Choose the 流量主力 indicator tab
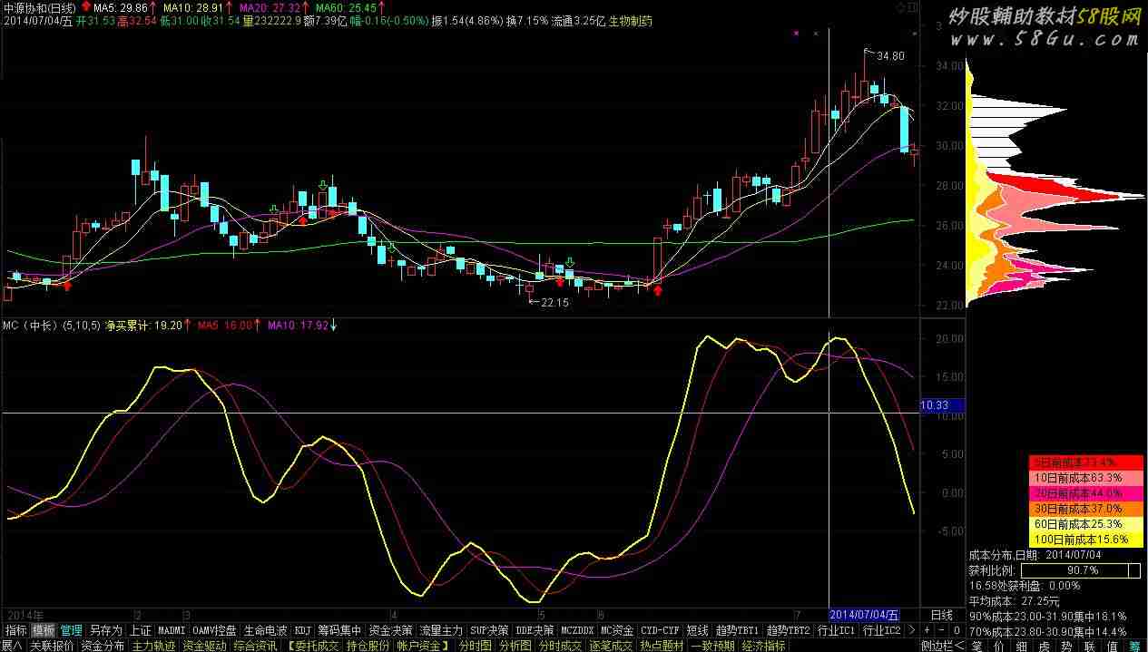 pyautogui.click(x=441, y=630)
